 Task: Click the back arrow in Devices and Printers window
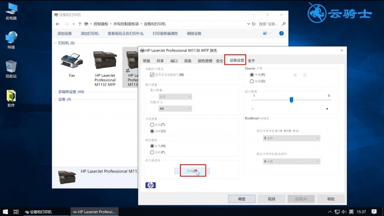58,24
